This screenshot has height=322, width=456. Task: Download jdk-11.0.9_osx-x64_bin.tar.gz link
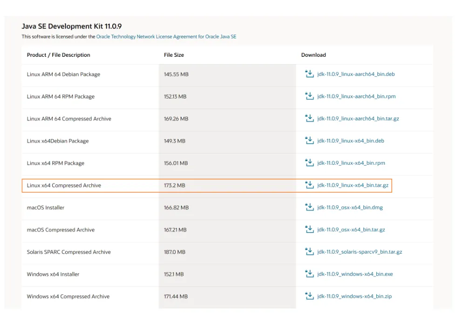pyautogui.click(x=351, y=229)
